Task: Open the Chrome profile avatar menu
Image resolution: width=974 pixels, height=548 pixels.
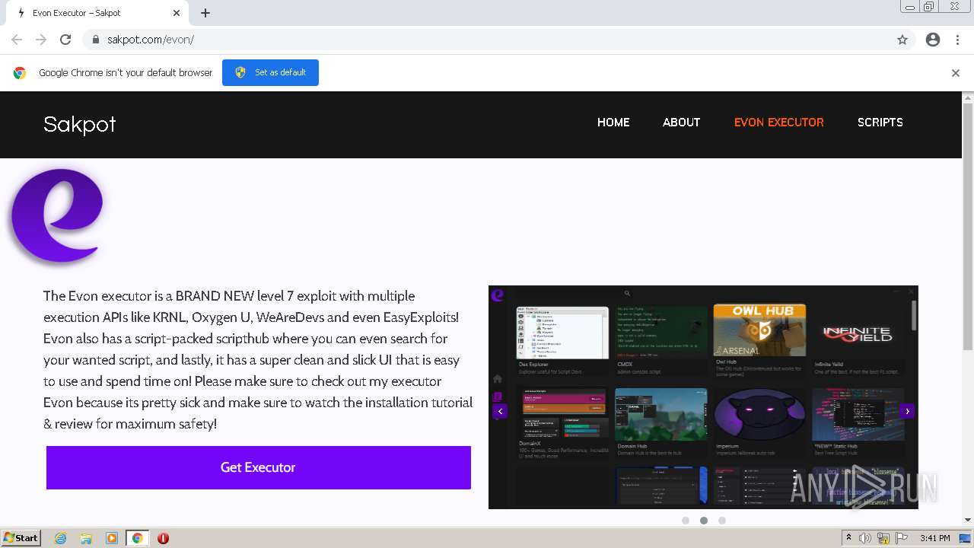Action: pos(933,40)
